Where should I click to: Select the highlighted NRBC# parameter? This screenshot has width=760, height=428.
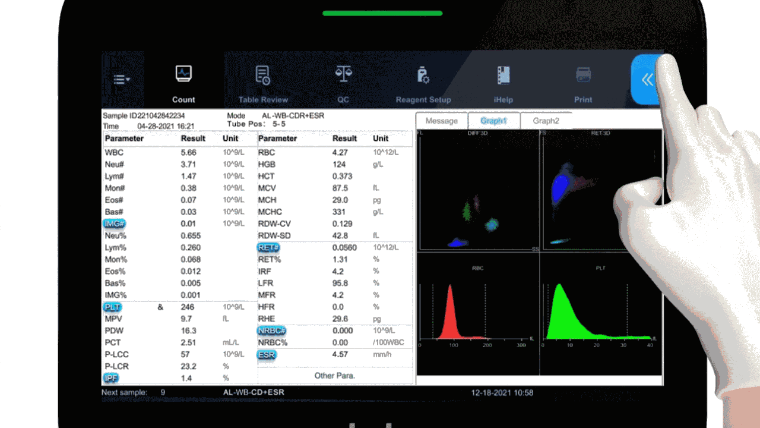click(x=272, y=331)
